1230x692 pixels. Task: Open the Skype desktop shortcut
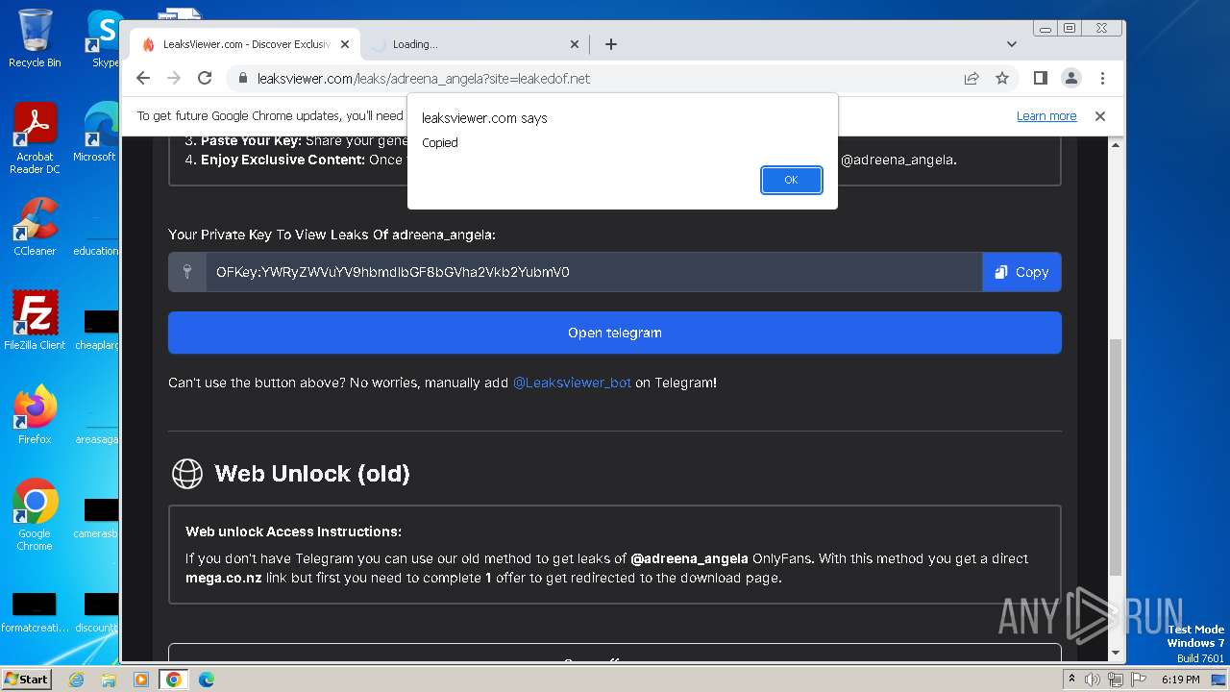coord(104,38)
